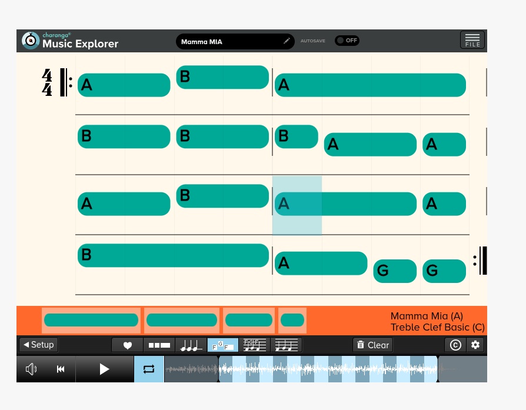Choose standard staff notation view
This screenshot has height=410, width=526.
(287, 345)
